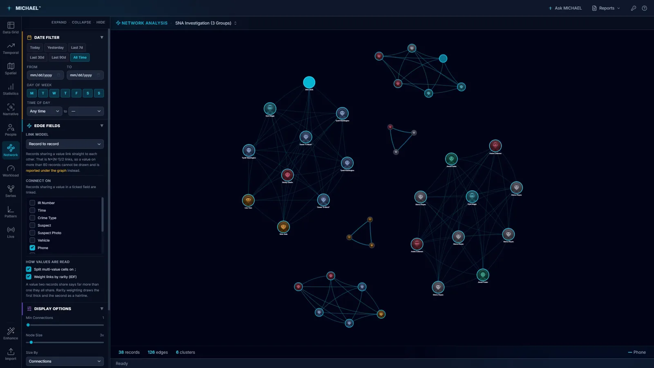The width and height of the screenshot is (654, 368).
Task: Click EXPAND to expand all panels
Action: point(59,22)
